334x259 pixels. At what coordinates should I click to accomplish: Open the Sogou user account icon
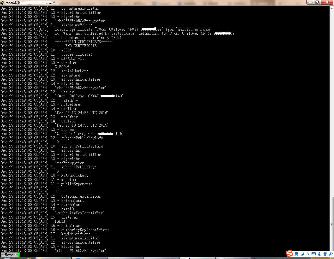click(x=319, y=254)
